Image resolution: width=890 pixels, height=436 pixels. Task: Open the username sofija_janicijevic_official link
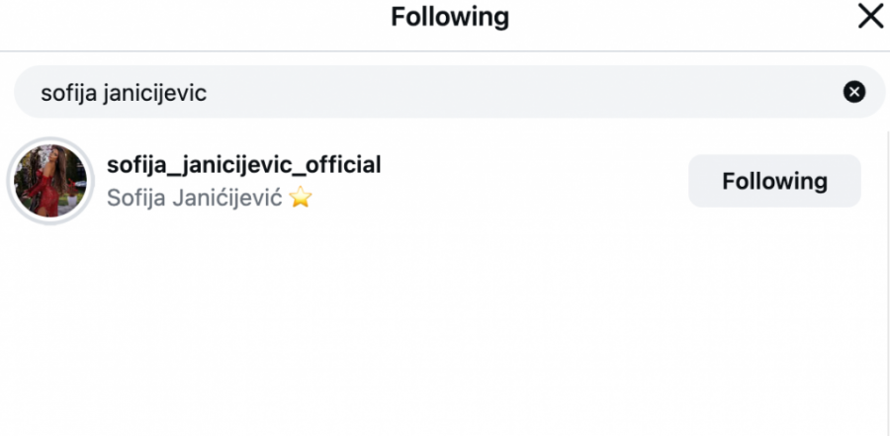[244, 165]
